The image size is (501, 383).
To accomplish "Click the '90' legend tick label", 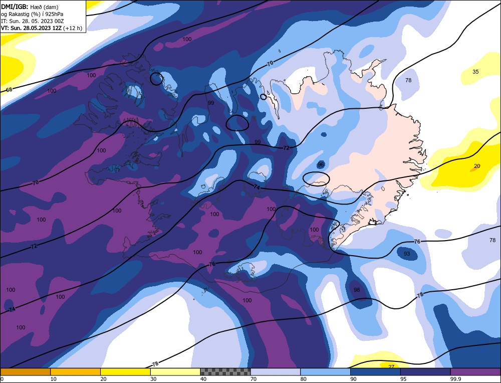I will point(354,379).
